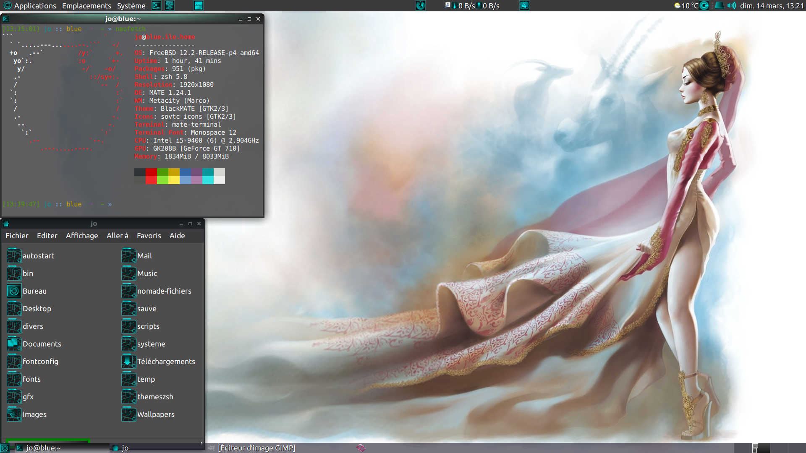Click the show desktop button in bottom panel
The width and height of the screenshot is (806, 453).
[x=5, y=448]
